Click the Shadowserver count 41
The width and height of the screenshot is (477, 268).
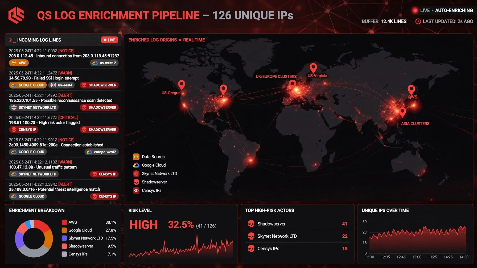345,224
